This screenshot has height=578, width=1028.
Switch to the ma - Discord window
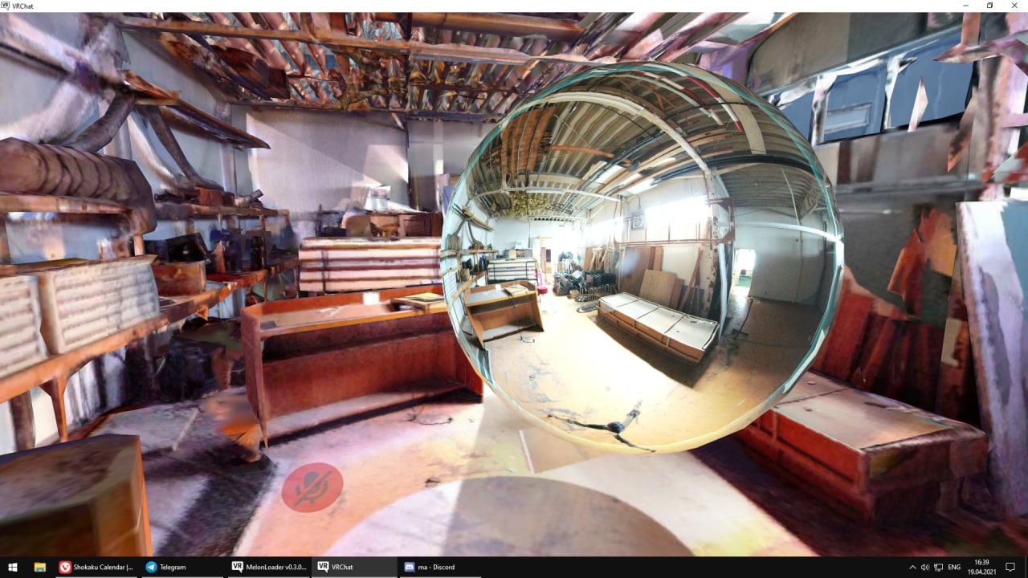pos(440,567)
